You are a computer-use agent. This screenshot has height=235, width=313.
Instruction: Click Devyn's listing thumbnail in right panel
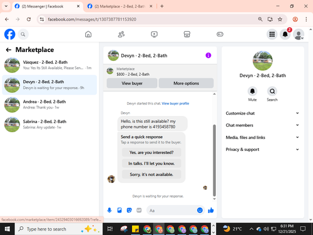pyautogui.click(x=262, y=61)
